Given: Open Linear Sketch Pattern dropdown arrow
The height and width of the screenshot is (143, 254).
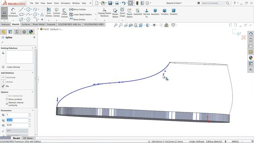Looking at the screenshot, I should click(96, 14).
